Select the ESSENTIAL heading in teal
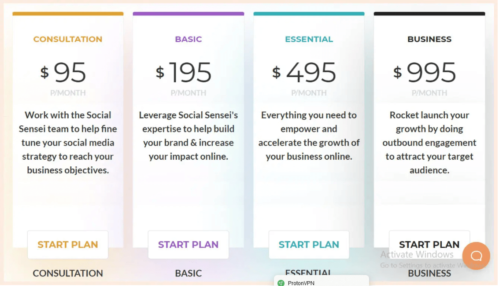499x286 pixels. 309,39
